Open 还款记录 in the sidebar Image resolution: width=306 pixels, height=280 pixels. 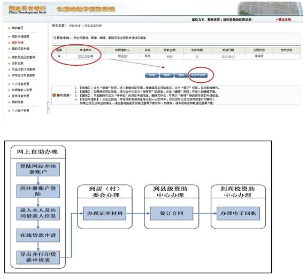[x=17, y=64]
